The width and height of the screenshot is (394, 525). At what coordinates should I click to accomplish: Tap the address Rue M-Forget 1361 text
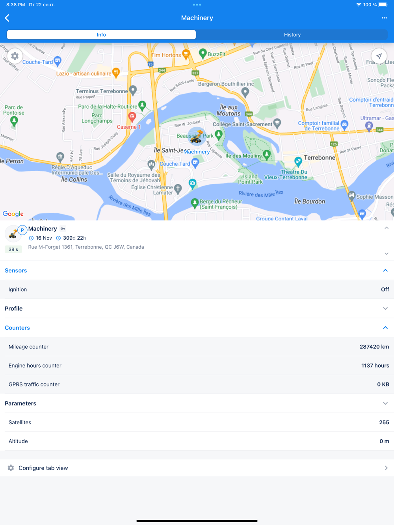[86, 247]
